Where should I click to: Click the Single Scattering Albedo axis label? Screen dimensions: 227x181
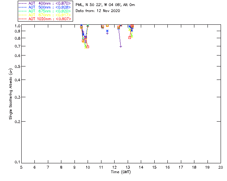click(x=11, y=94)
